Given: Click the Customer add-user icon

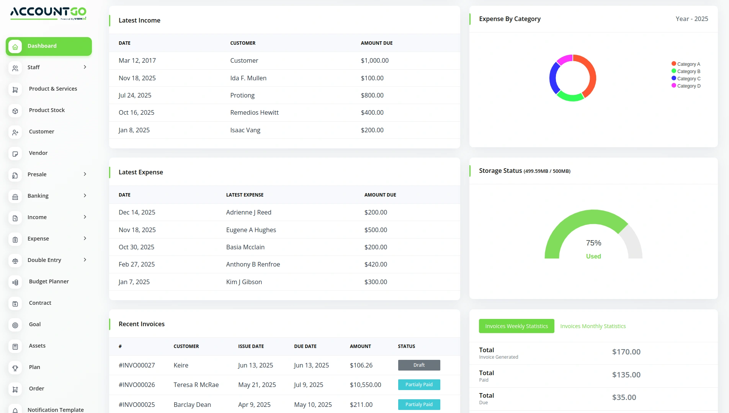Looking at the screenshot, I should pyautogui.click(x=15, y=132).
